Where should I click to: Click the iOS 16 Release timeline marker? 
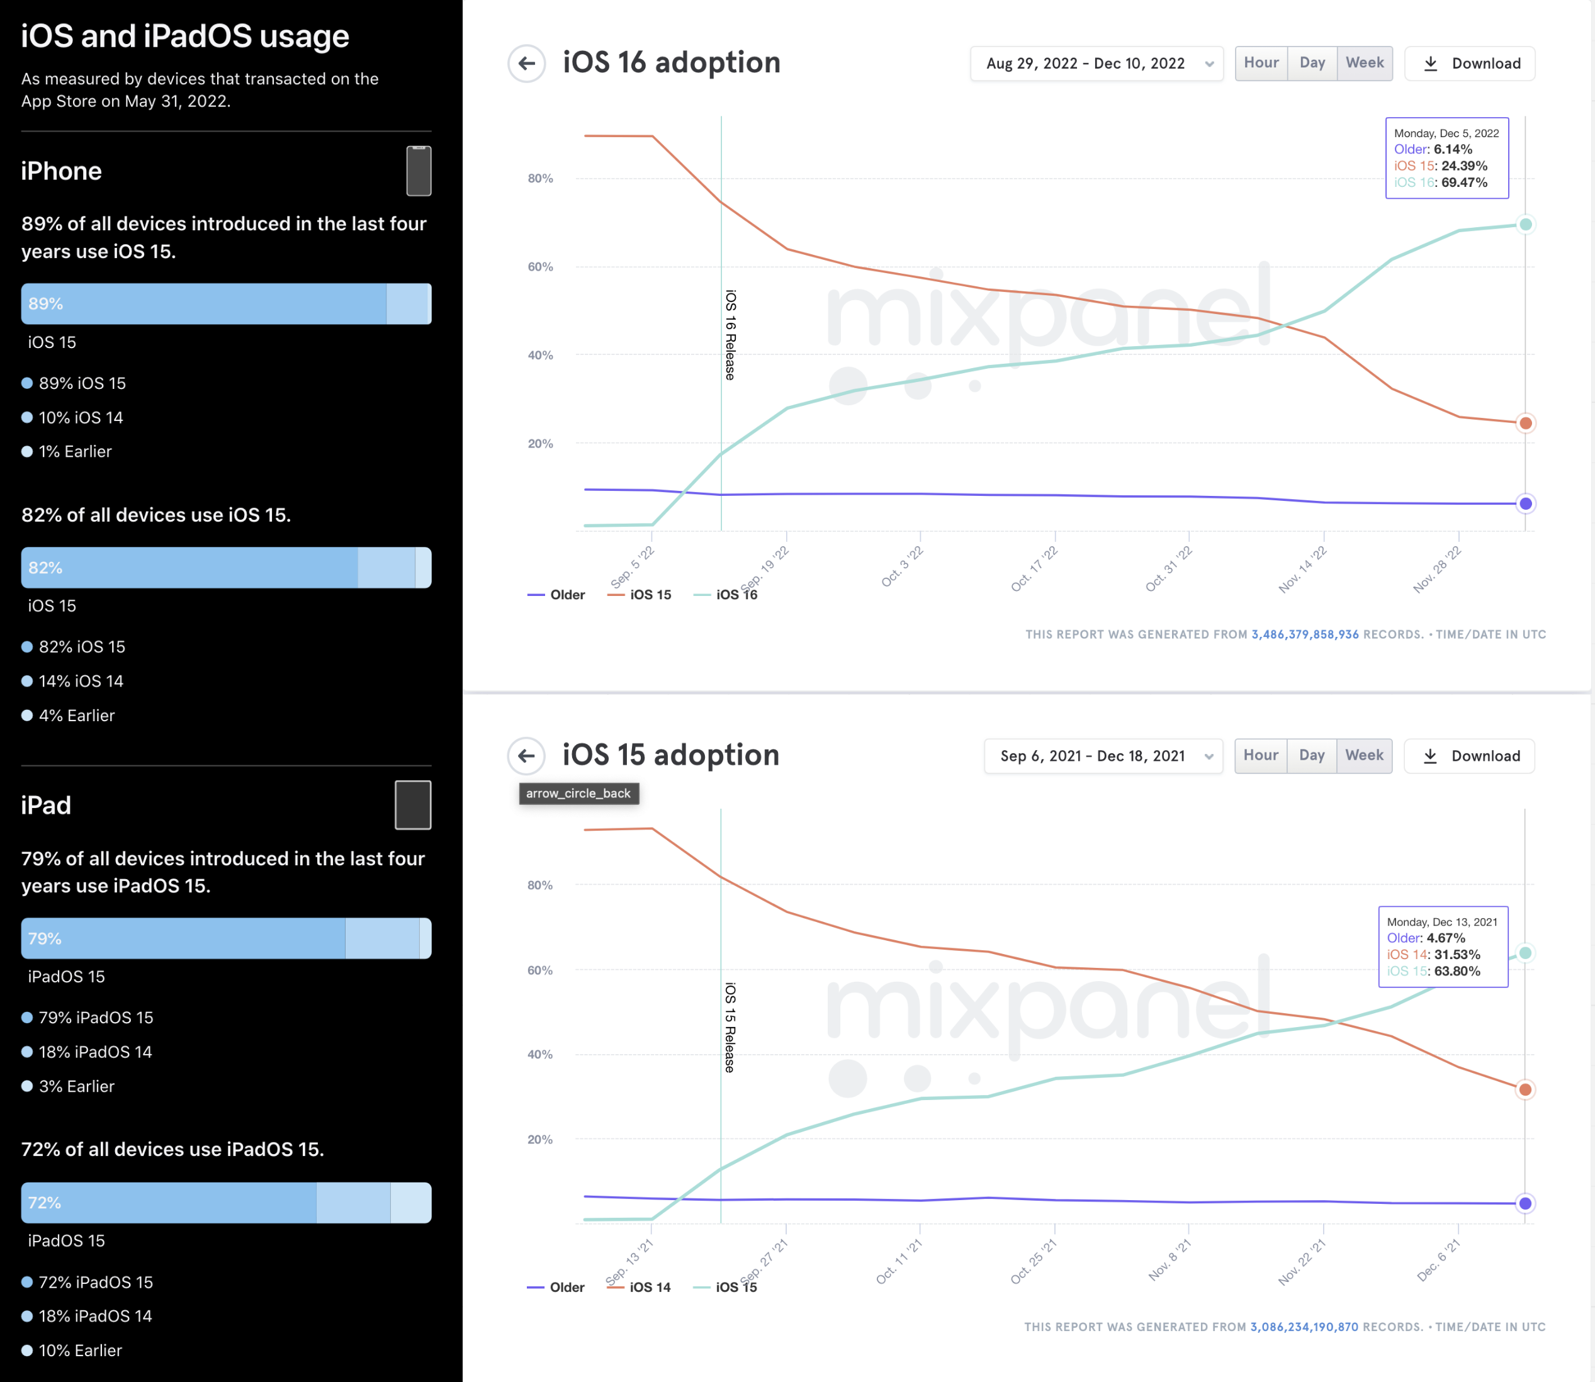(730, 335)
